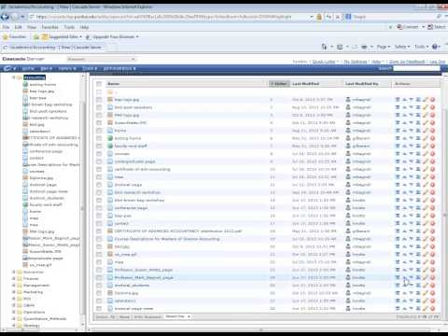The width and height of the screenshot is (448, 336).
Task: Click the pencil edit icon for home row
Action: pyautogui.click(x=426, y=131)
